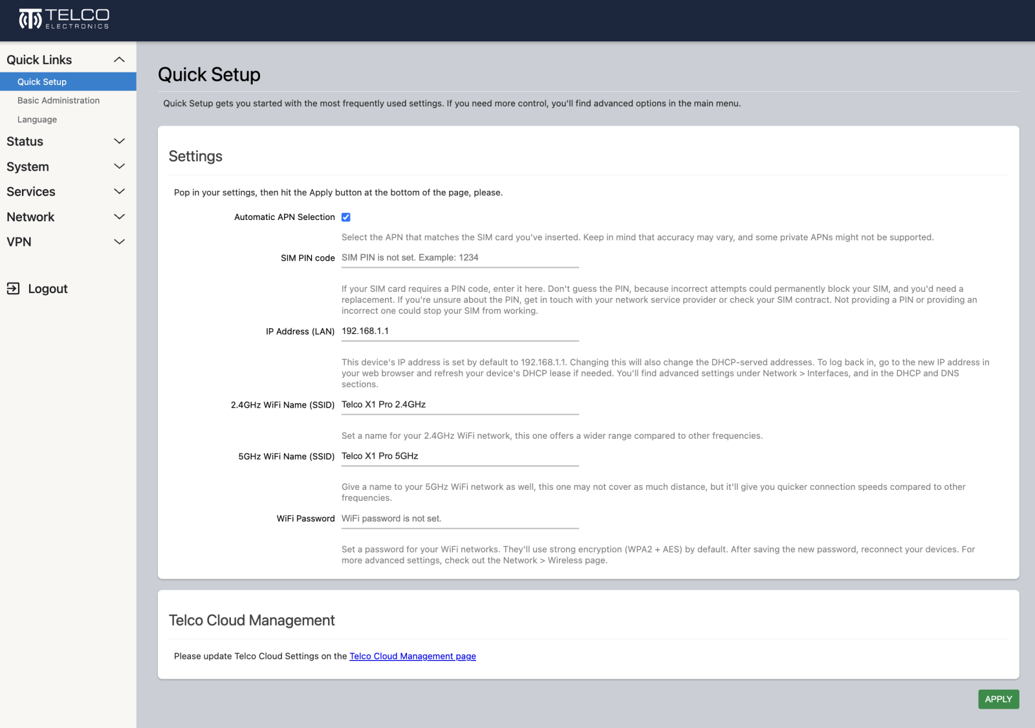Edit the 5GHz WiFi Name field
1035x728 pixels.
click(x=460, y=456)
